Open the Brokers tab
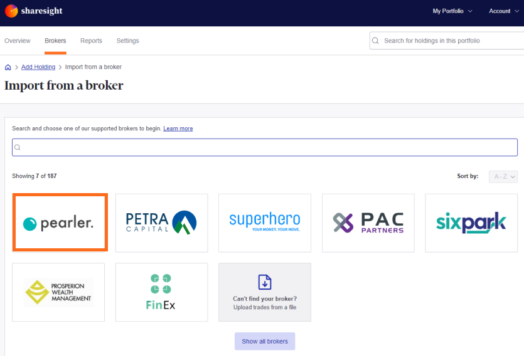The image size is (524, 358). (x=55, y=41)
